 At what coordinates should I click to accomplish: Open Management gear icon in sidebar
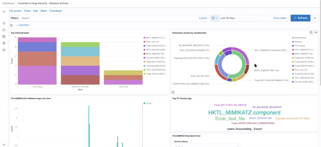[x=4, y=50]
